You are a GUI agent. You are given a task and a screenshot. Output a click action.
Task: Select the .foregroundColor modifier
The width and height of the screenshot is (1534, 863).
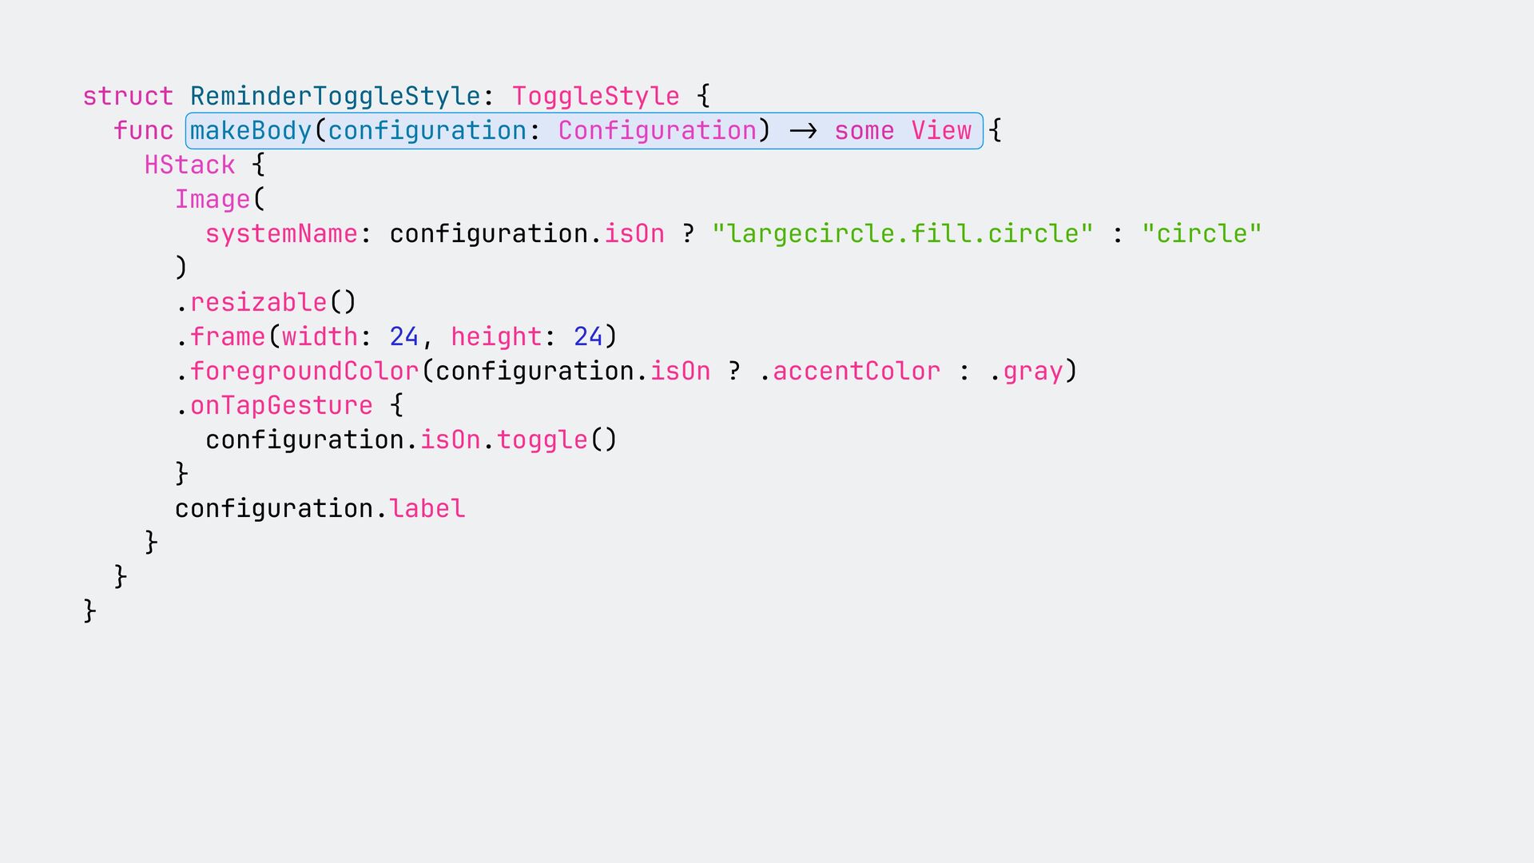pos(297,371)
